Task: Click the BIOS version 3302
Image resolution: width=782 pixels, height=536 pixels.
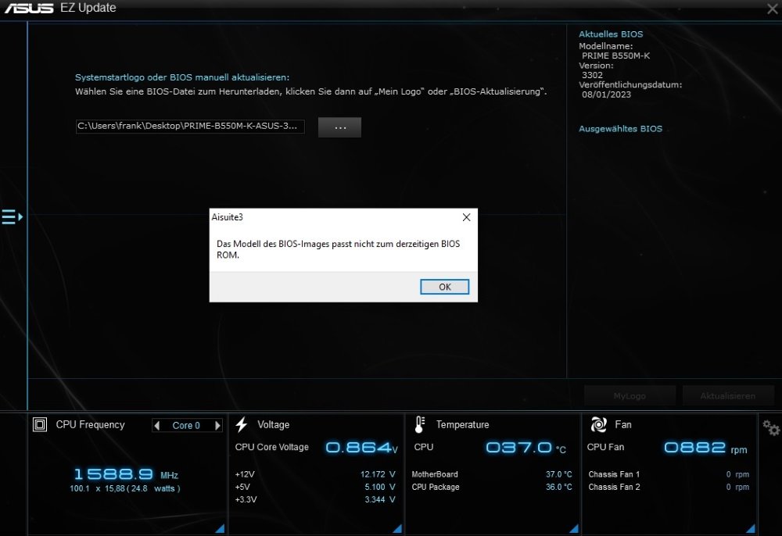Action: [592, 75]
